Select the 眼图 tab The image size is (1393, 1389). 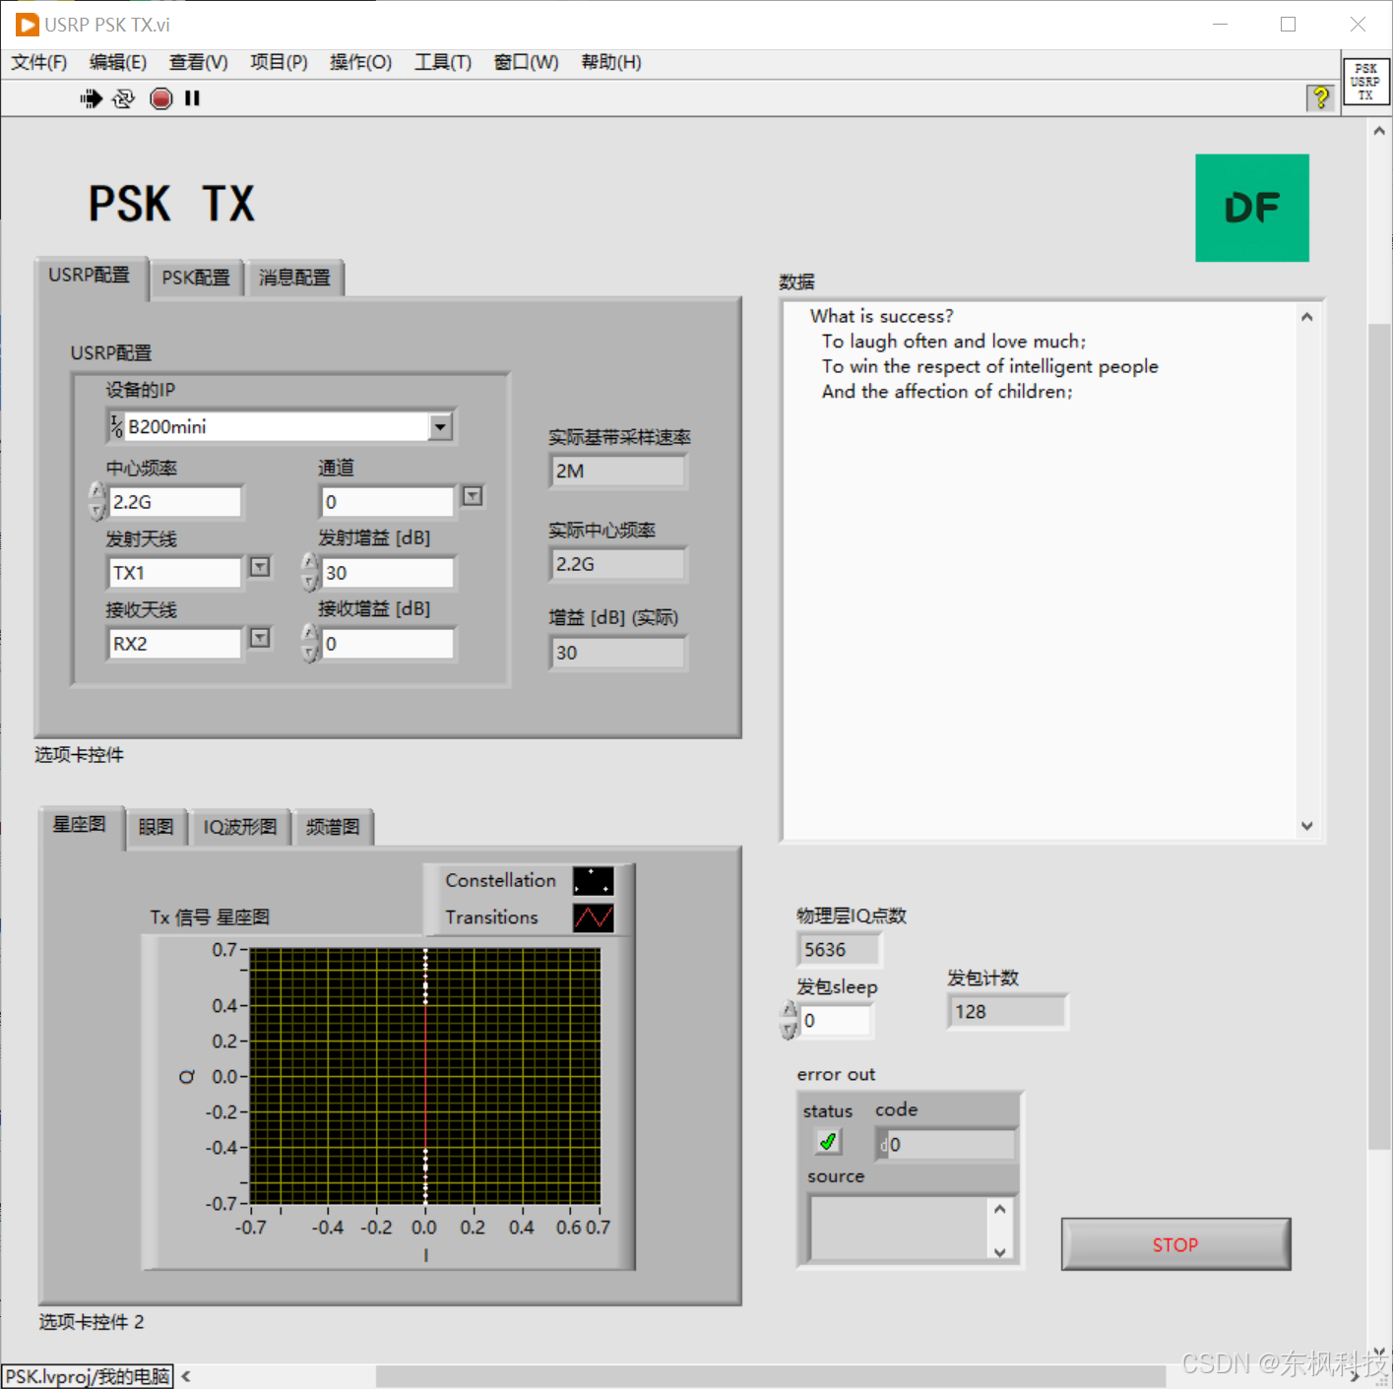(x=156, y=828)
